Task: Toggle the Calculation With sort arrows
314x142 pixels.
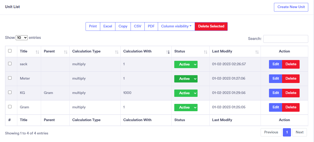Action: (168, 52)
